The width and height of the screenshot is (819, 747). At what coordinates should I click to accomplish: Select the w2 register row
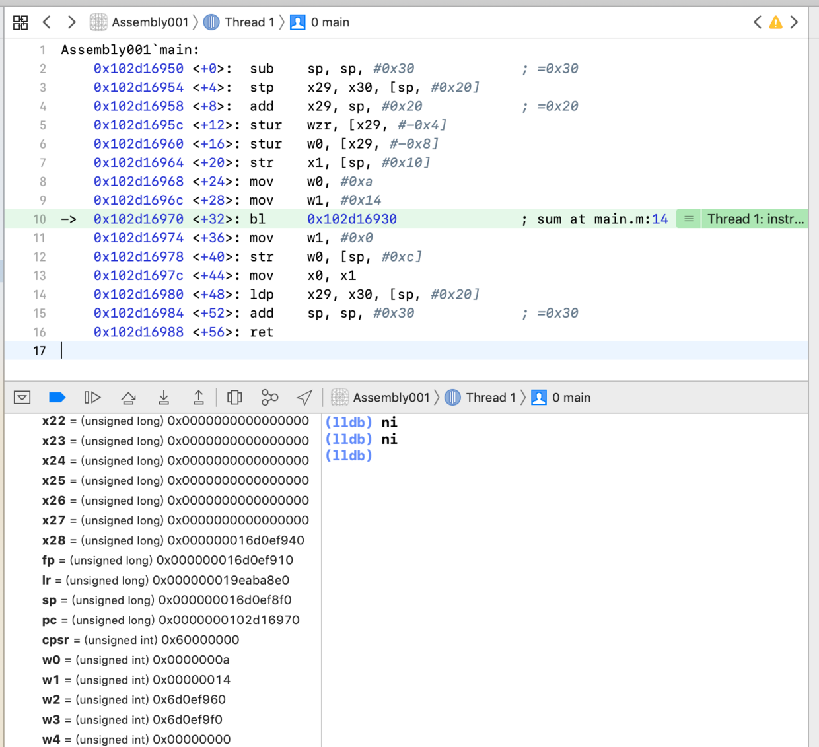pyautogui.click(x=134, y=699)
